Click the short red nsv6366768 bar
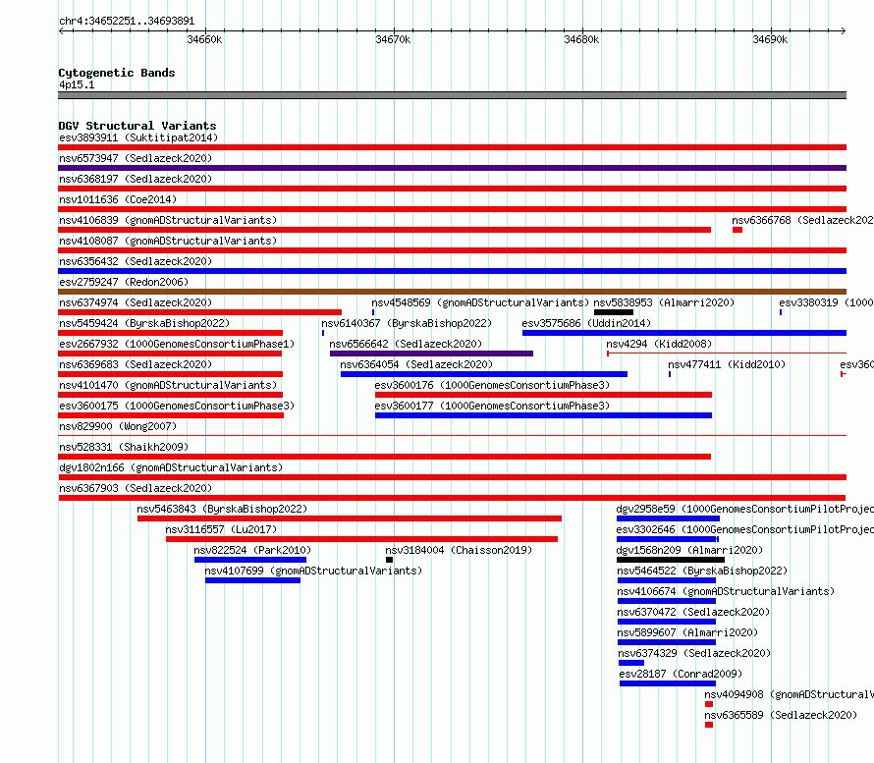This screenshot has height=763, width=874. coord(737,230)
